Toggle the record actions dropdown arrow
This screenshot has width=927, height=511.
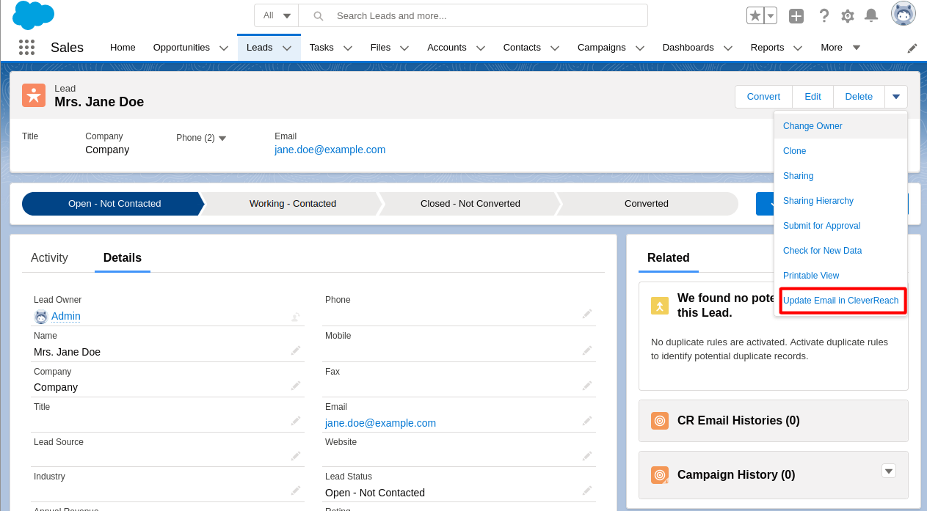[x=896, y=97]
